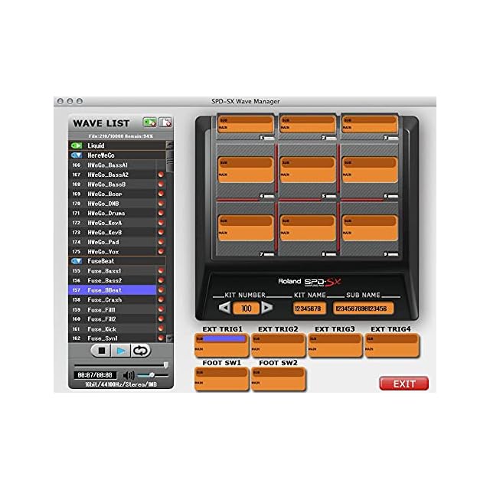Select the MAIN slot of pad 2

tap(308, 128)
